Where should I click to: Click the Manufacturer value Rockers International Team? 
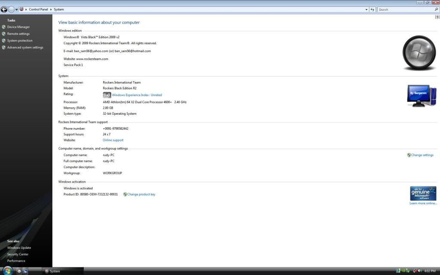(x=122, y=82)
